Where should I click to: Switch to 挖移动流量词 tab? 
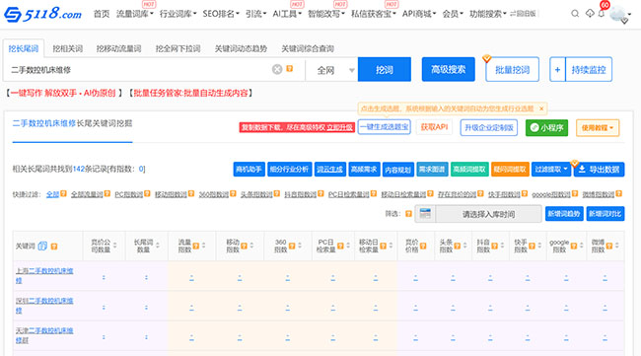coord(118,48)
